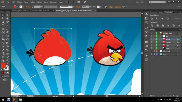Select the Lasso tool
The height and width of the screenshot is (102, 182).
pyautogui.click(x=7, y=18)
